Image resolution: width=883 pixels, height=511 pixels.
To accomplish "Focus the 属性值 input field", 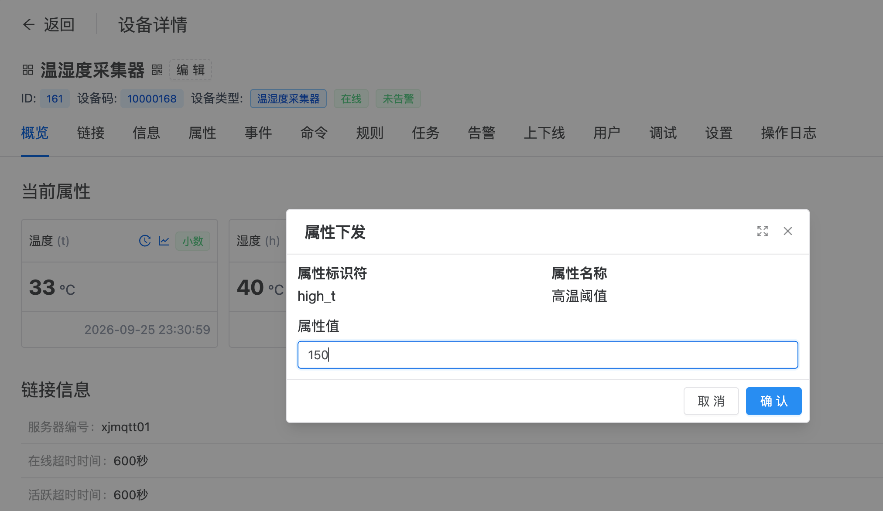I will point(548,355).
